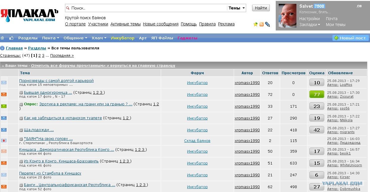Viewport: 370px width, 192px height.
Task: Open Активные темы link
Action: [126, 24]
